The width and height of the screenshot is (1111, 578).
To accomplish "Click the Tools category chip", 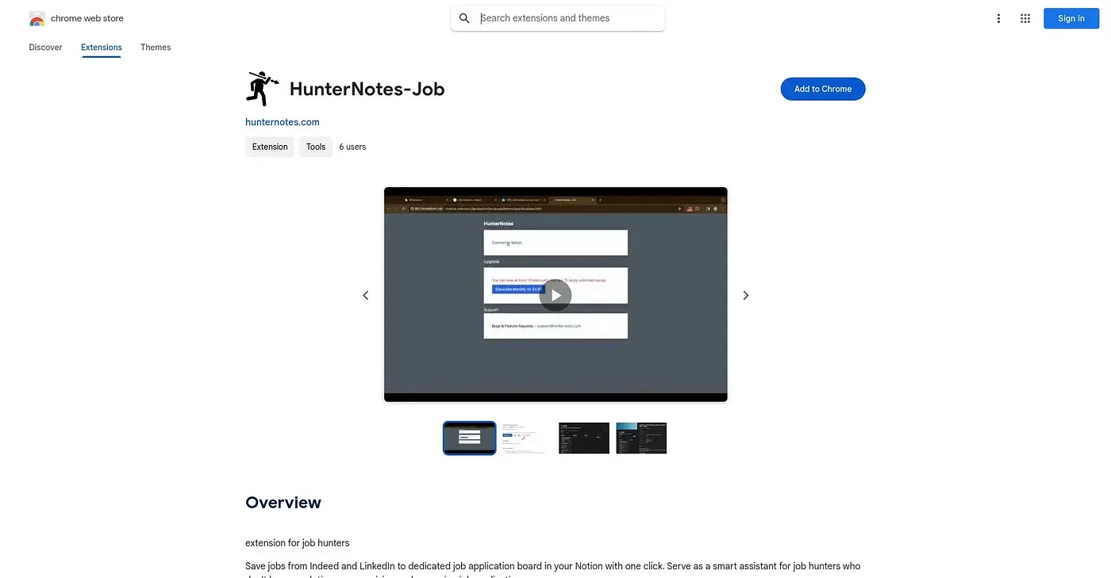I will tap(316, 147).
